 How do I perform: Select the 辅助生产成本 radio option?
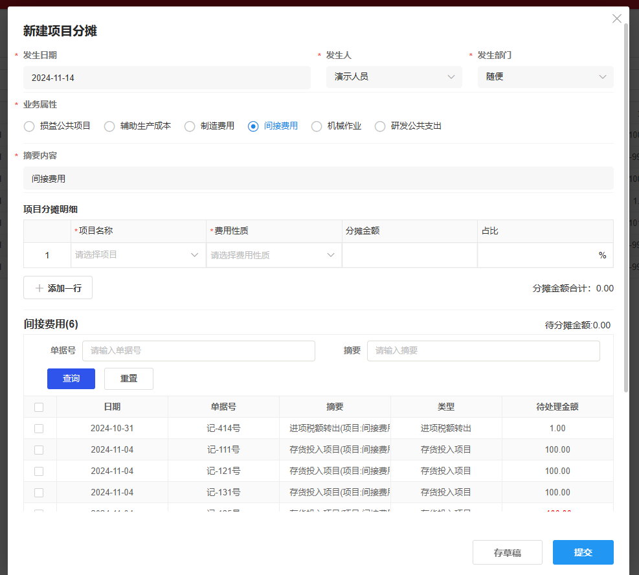pyautogui.click(x=109, y=126)
